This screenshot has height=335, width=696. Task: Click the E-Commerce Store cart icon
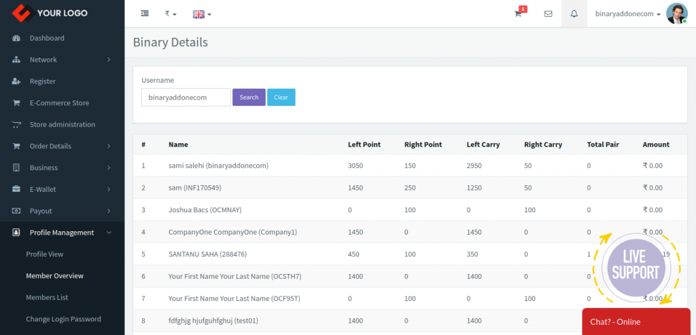(16, 103)
